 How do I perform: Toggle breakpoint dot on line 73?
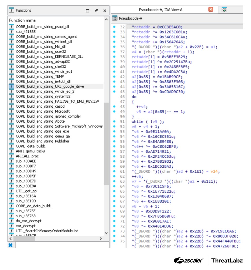pos(114,231)
